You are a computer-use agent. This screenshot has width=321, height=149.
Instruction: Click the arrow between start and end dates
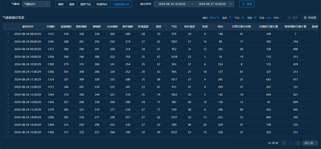tap(192, 4)
